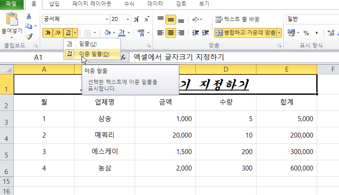
Task: Click the decrease indent icon
Action: pyautogui.click(x=195, y=33)
